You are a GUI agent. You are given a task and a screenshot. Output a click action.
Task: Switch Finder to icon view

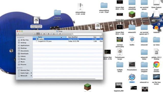[35, 34]
